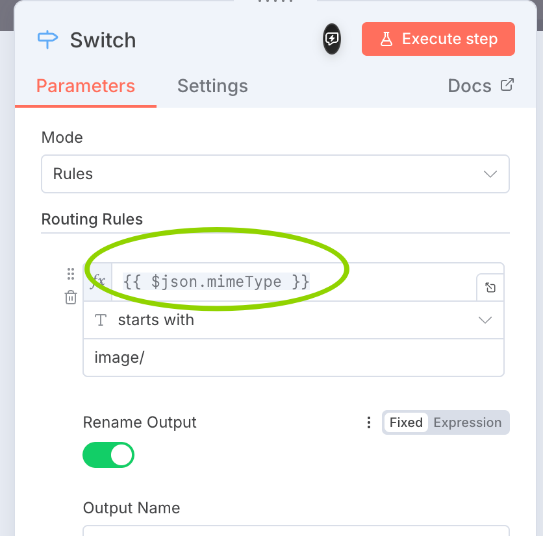
Task: Focus the image/ value field
Action: [x=293, y=358]
